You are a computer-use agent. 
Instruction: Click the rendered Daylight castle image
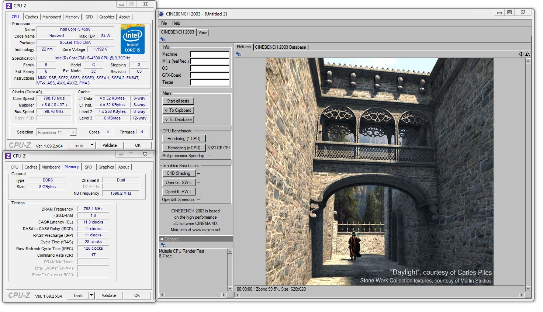click(x=380, y=171)
